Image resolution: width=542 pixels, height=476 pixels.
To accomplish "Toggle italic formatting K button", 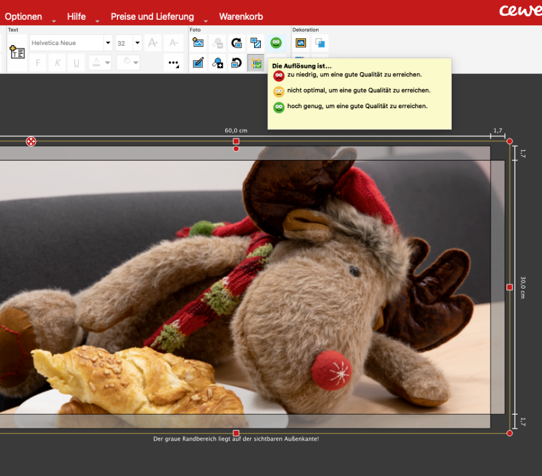I will pyautogui.click(x=57, y=63).
